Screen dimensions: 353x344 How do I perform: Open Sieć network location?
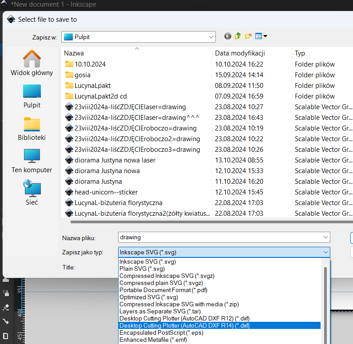click(x=32, y=193)
